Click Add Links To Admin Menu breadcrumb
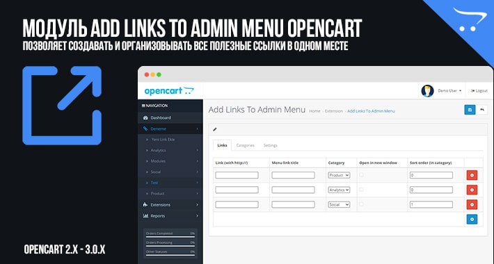The width and height of the screenshot is (494, 264). tap(371, 111)
